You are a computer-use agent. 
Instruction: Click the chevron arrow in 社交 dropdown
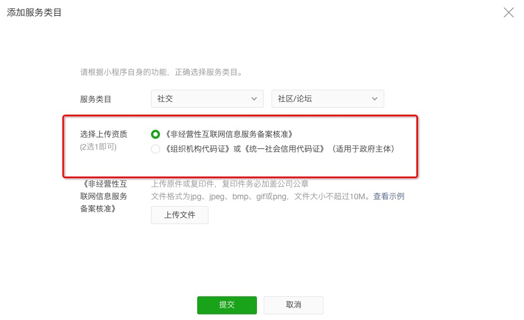pyautogui.click(x=254, y=99)
